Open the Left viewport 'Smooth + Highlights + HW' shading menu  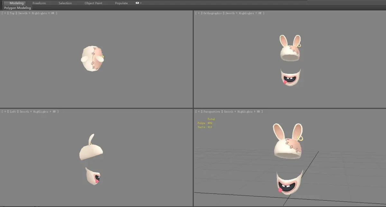point(39,112)
